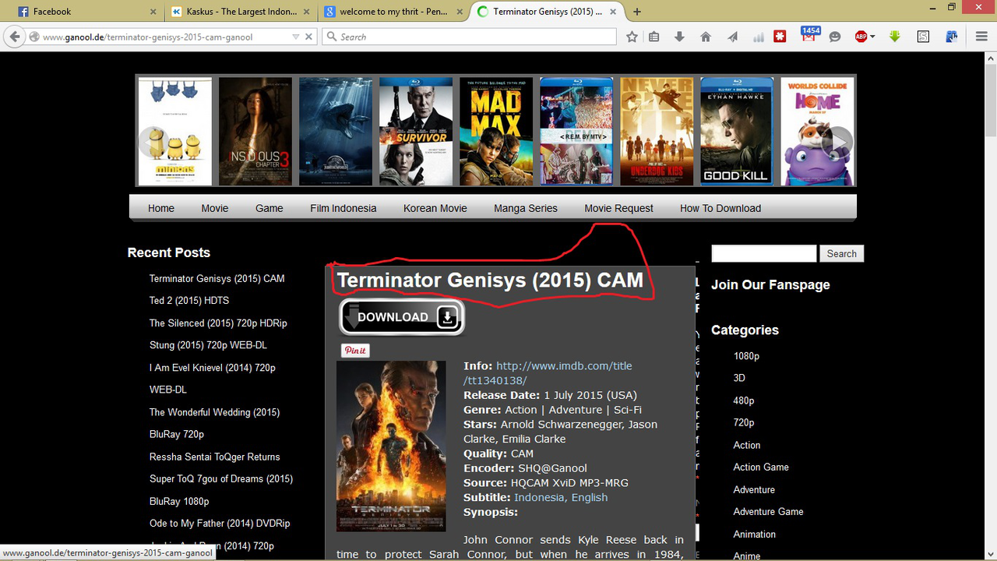Open the Terminator Genisys post title

[490, 280]
